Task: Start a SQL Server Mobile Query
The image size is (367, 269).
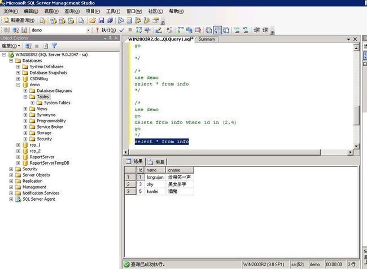Action: [81, 20]
